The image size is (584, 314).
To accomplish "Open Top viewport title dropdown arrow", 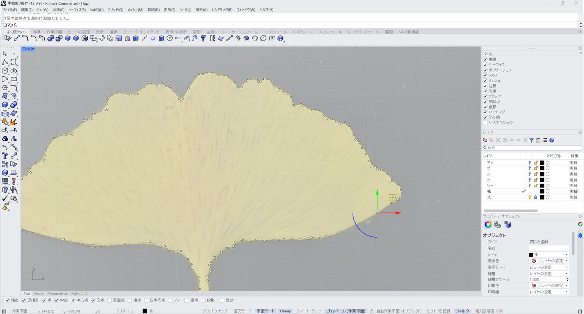I will pyautogui.click(x=33, y=49).
